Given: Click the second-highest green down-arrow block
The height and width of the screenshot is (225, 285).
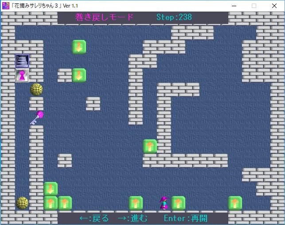Looking at the screenshot, I should pos(79,75).
